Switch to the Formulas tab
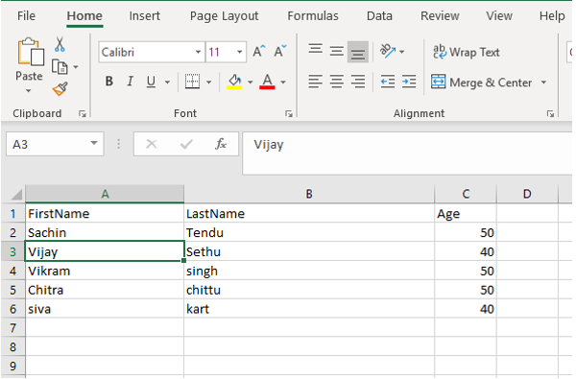 [313, 16]
